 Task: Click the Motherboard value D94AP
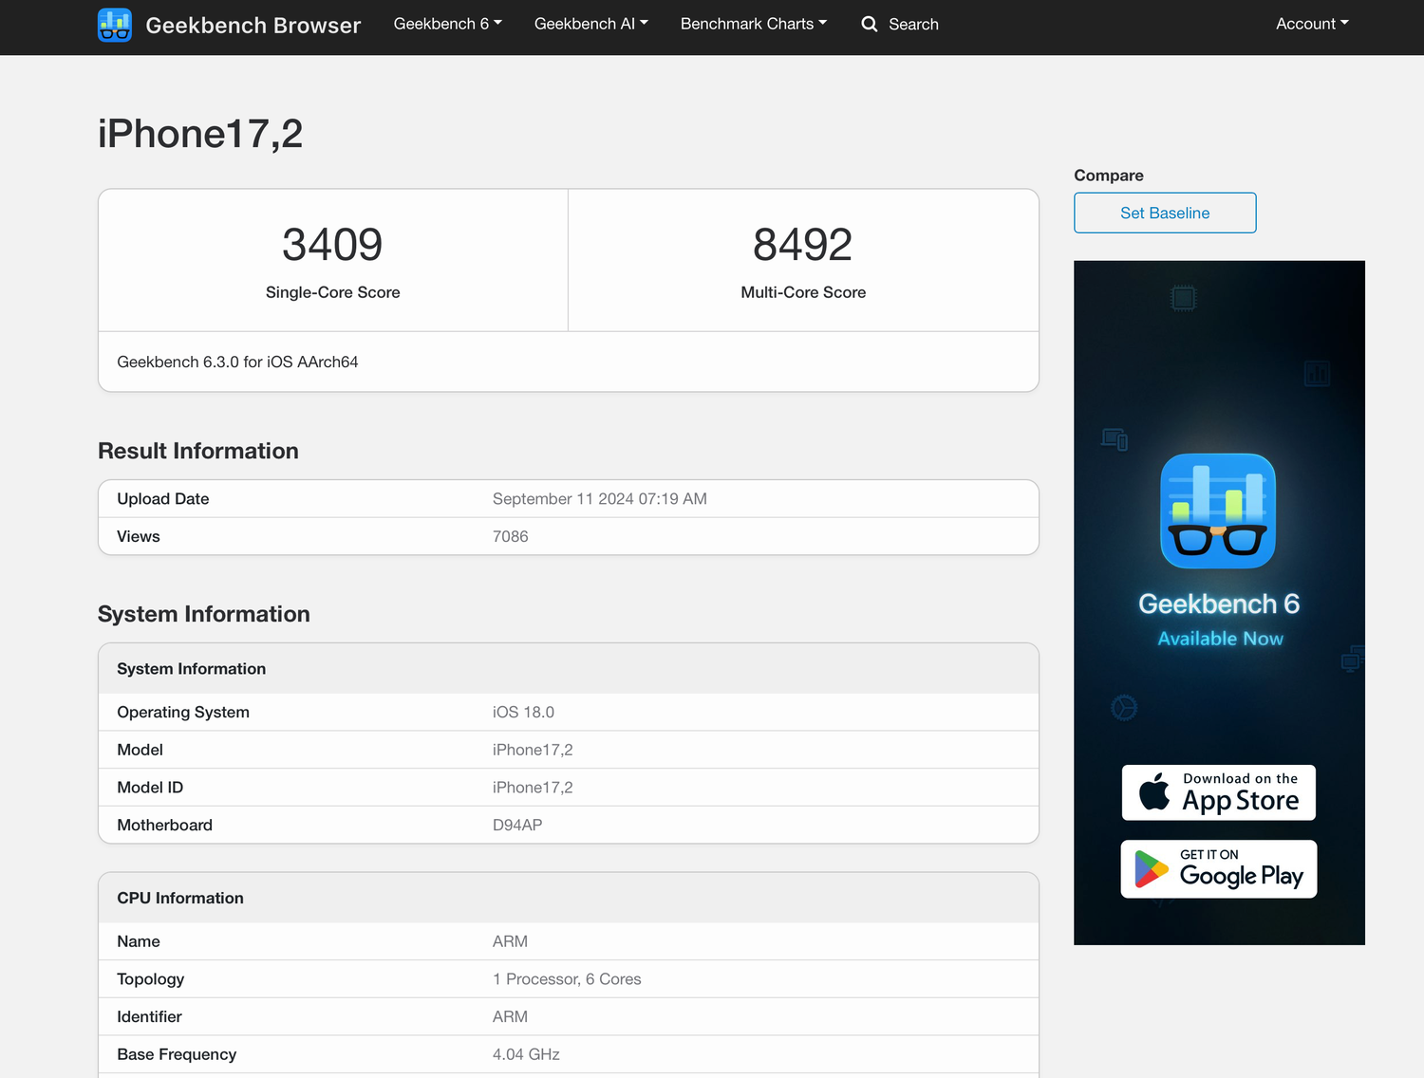tap(517, 825)
